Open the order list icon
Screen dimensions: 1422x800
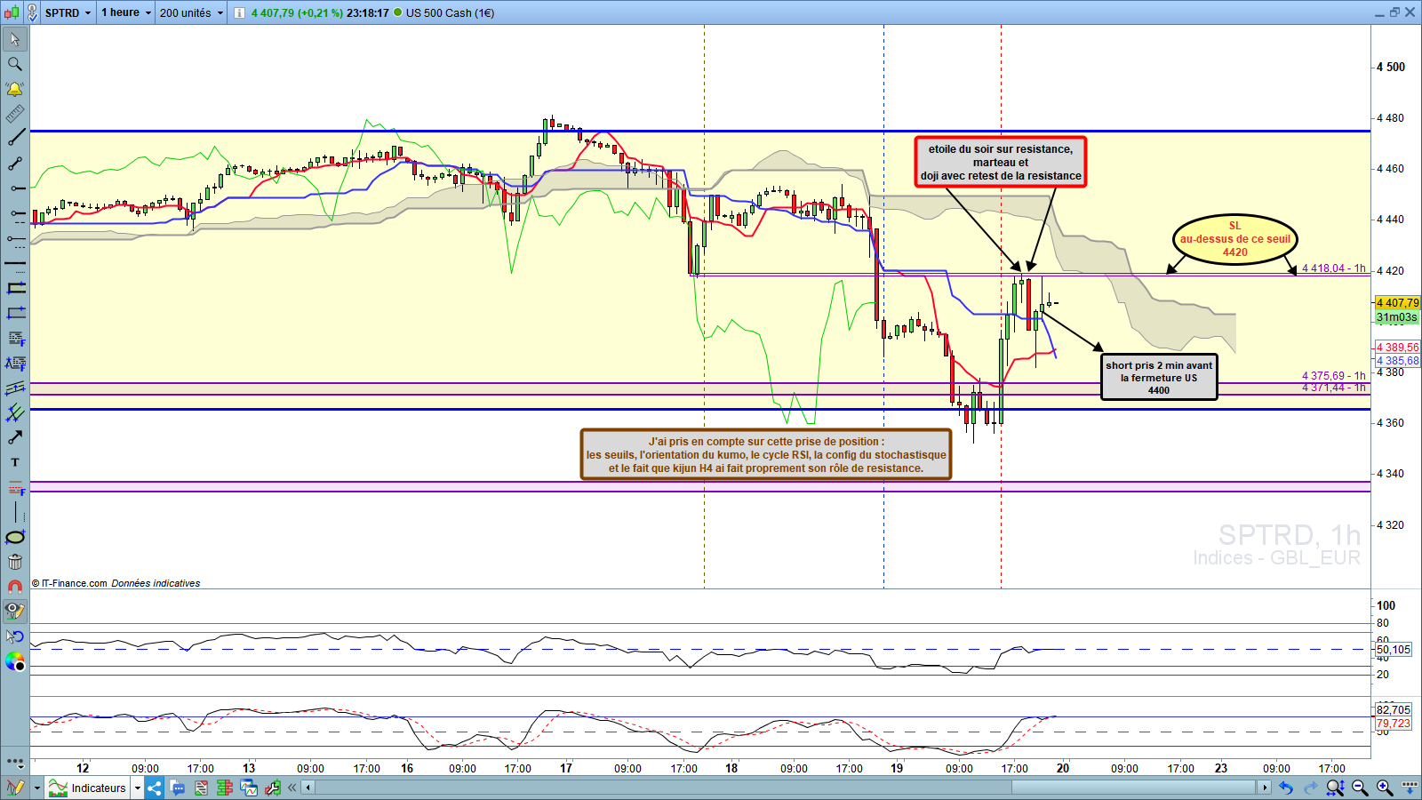coord(201,788)
